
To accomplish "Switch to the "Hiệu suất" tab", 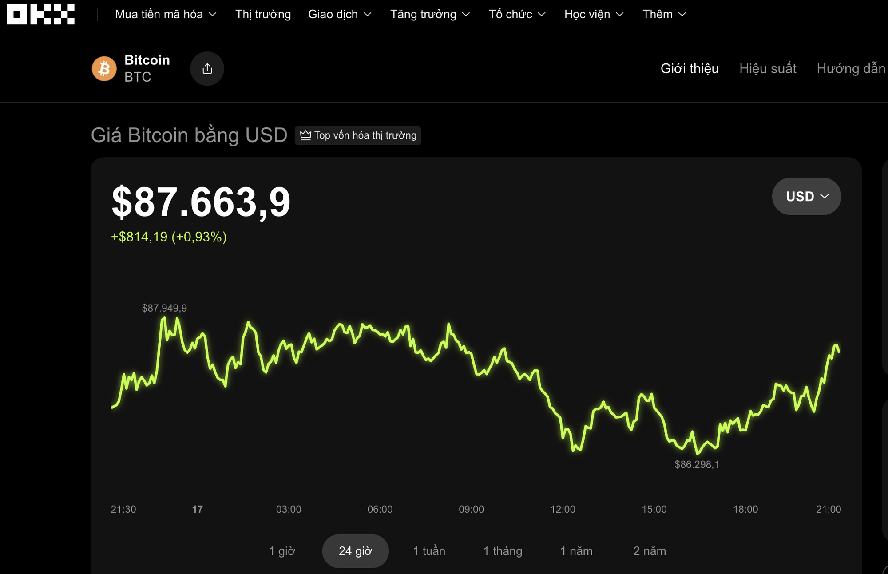I will pos(768,69).
